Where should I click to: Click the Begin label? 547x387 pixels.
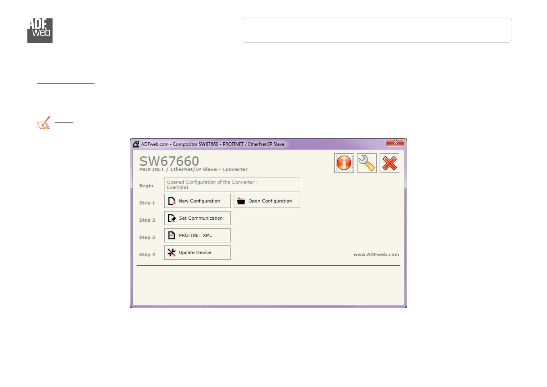pos(146,186)
